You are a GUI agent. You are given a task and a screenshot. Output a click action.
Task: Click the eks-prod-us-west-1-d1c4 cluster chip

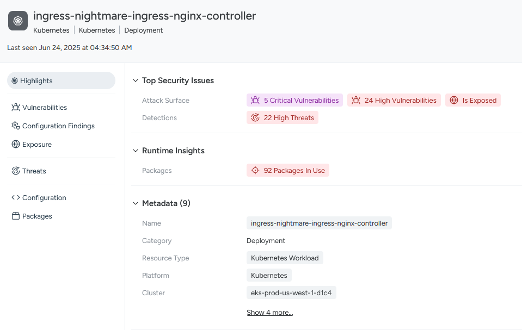[291, 292]
